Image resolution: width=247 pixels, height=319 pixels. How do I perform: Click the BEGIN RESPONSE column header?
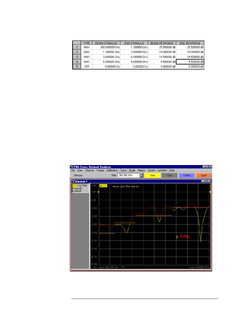click(162, 43)
